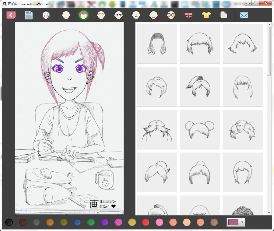Pick the dark brown color swatch

tap(23, 222)
